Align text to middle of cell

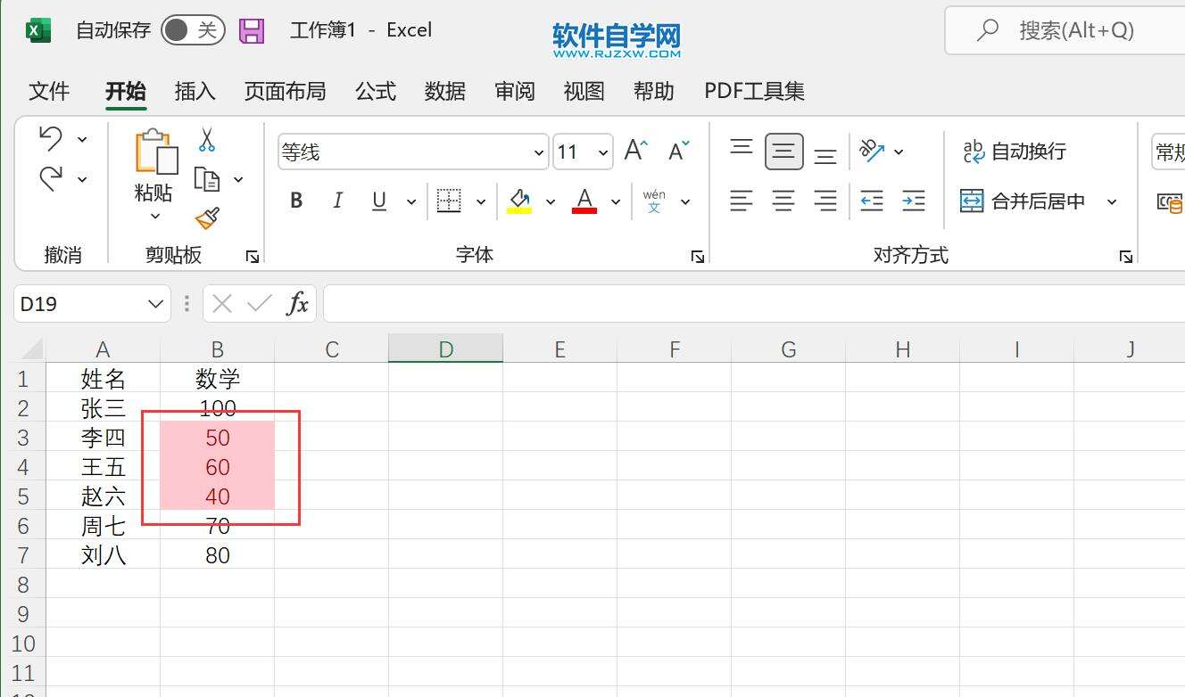[783, 152]
